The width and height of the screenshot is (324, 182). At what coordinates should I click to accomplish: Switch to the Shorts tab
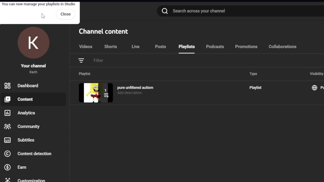[110, 47]
